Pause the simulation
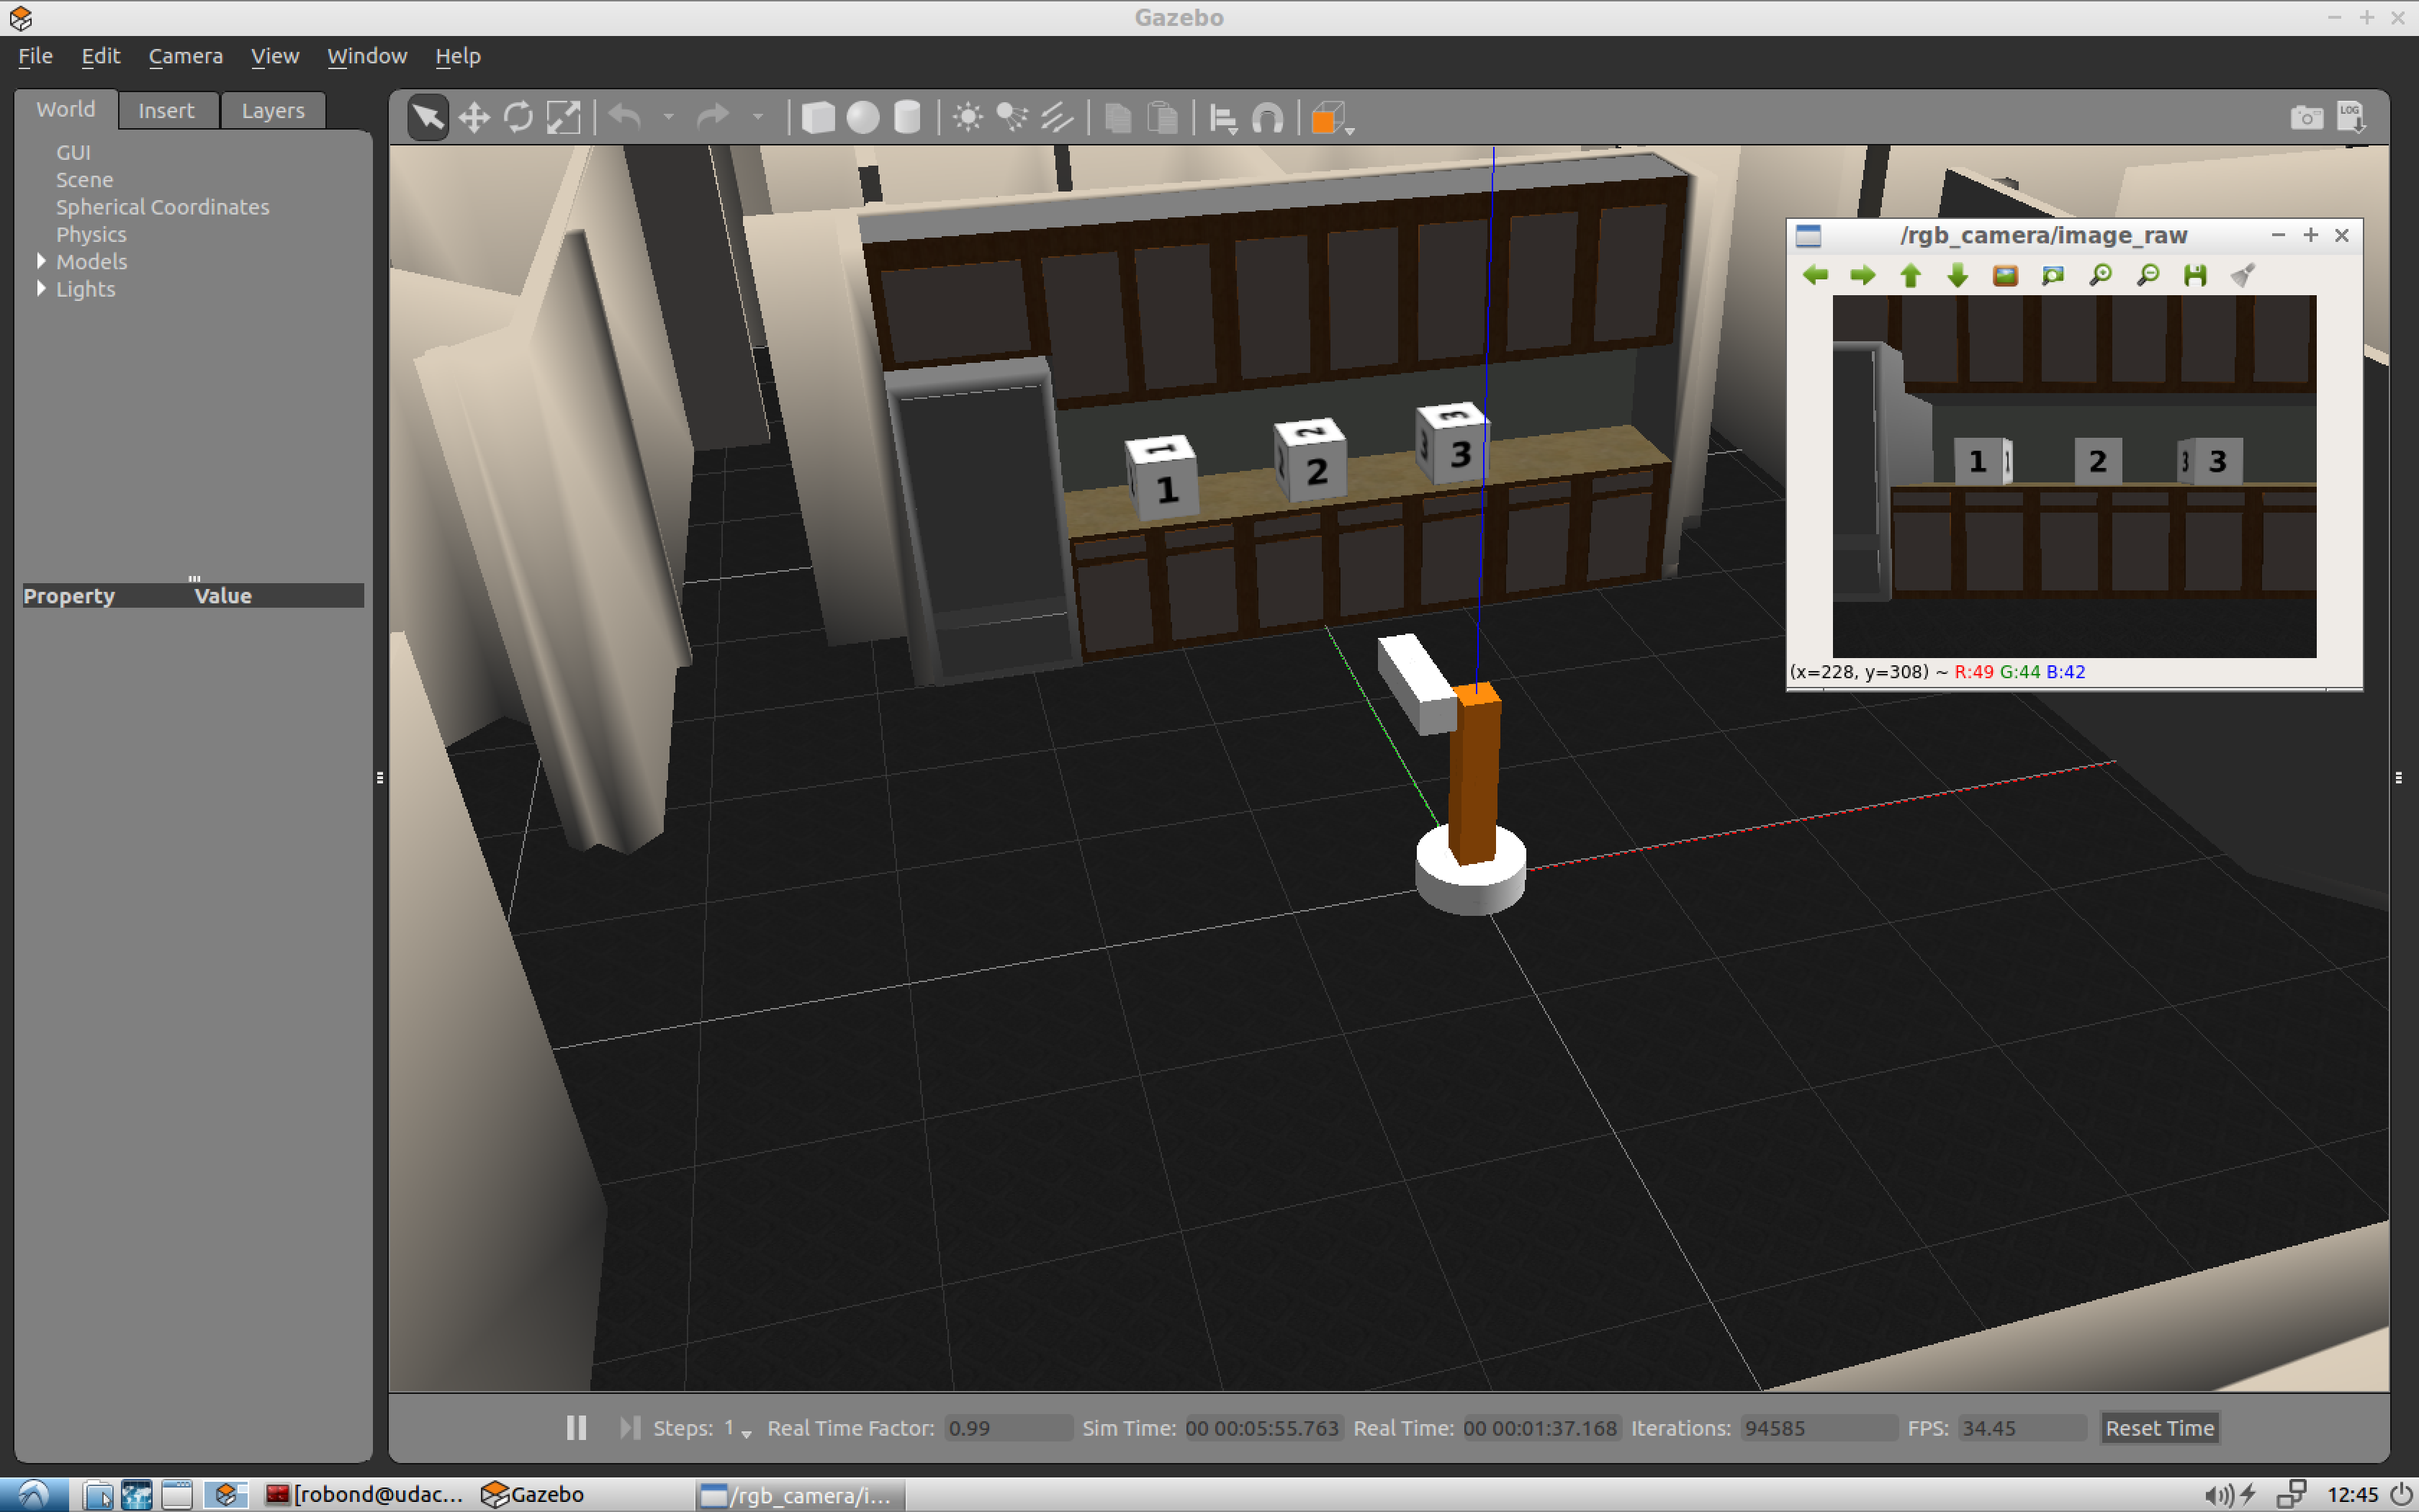This screenshot has width=2419, height=1512. tap(576, 1427)
